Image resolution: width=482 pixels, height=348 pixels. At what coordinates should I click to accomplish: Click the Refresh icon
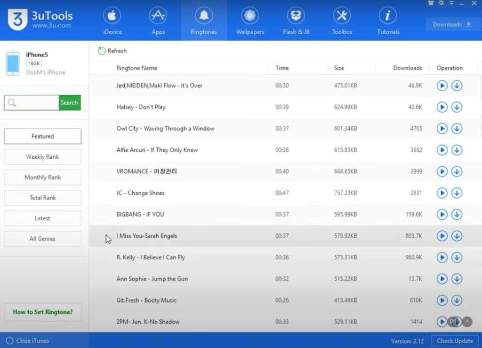point(102,51)
